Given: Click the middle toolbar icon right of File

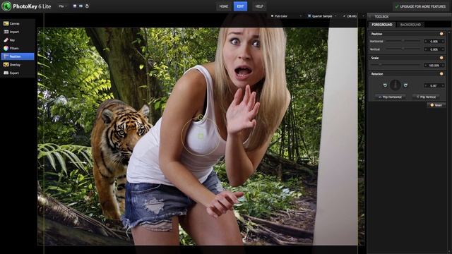Looking at the screenshot, I should click(x=81, y=6).
